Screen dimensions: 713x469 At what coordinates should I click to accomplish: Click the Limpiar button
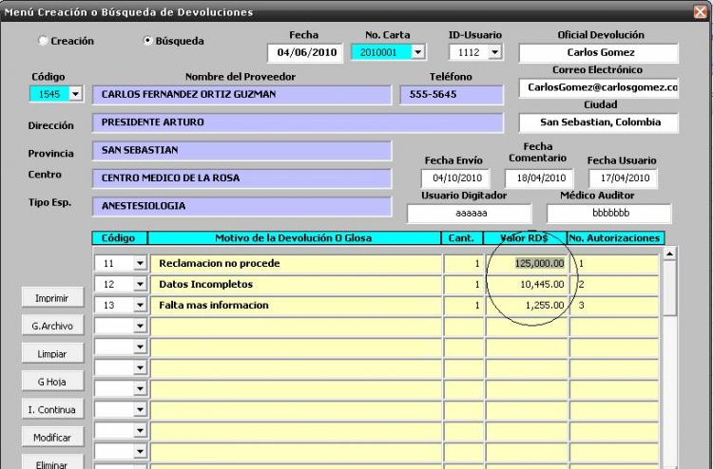pos(52,354)
